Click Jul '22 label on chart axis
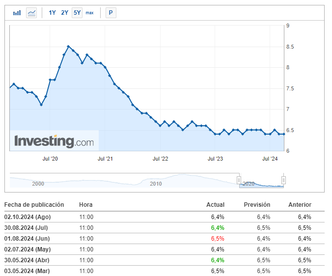 (x=160, y=159)
